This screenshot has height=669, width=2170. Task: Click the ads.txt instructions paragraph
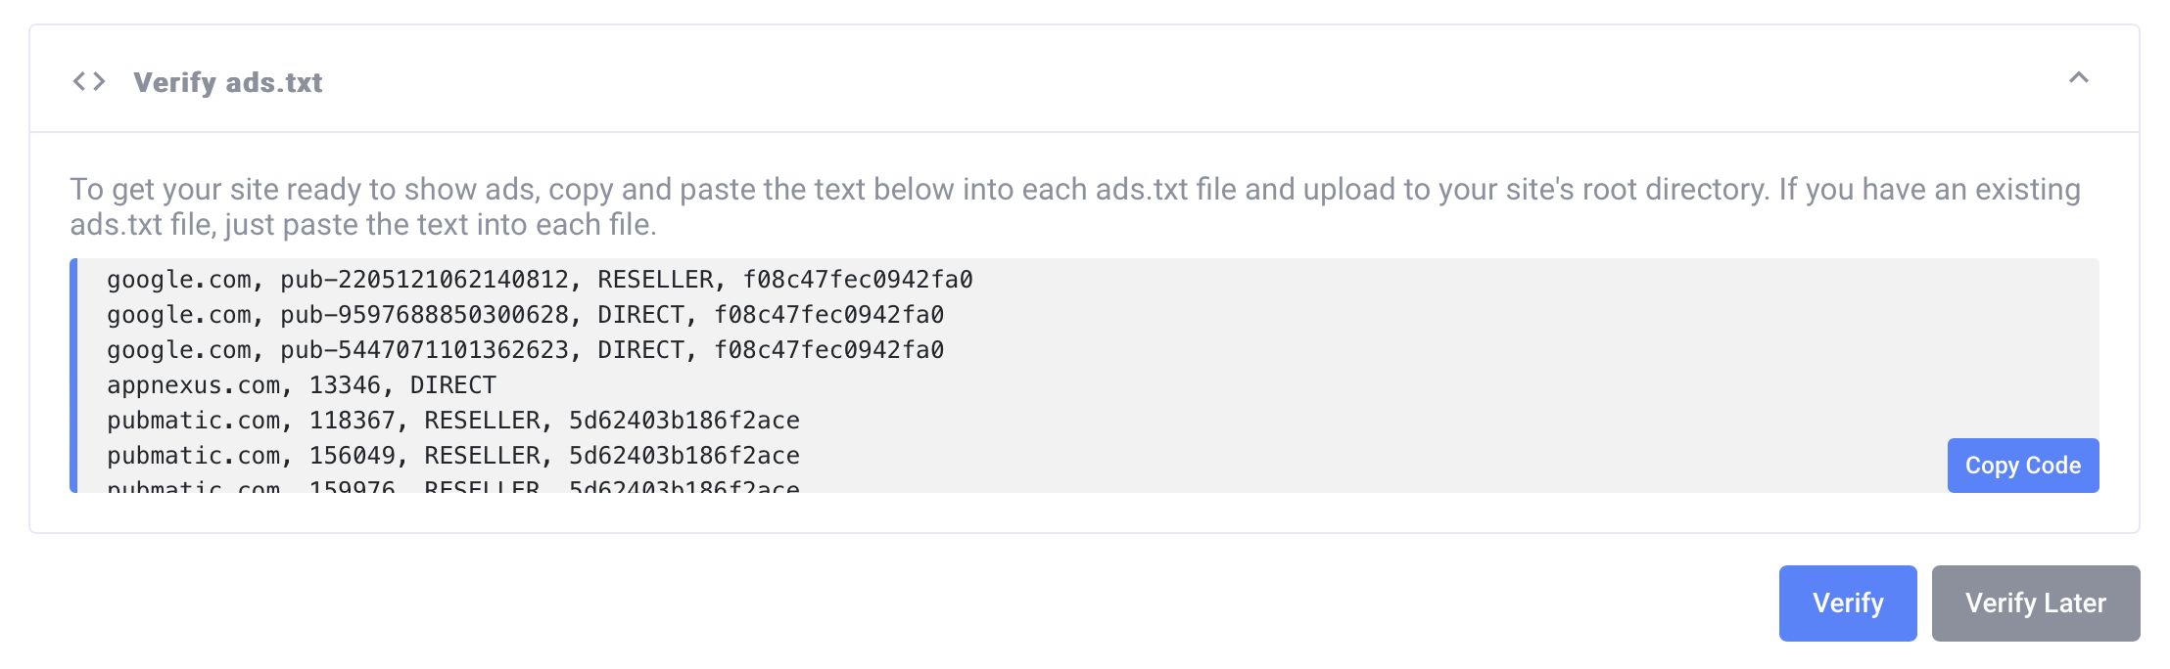click(1074, 206)
